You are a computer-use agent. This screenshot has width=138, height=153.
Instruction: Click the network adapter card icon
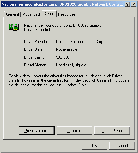(x=14, y=27)
